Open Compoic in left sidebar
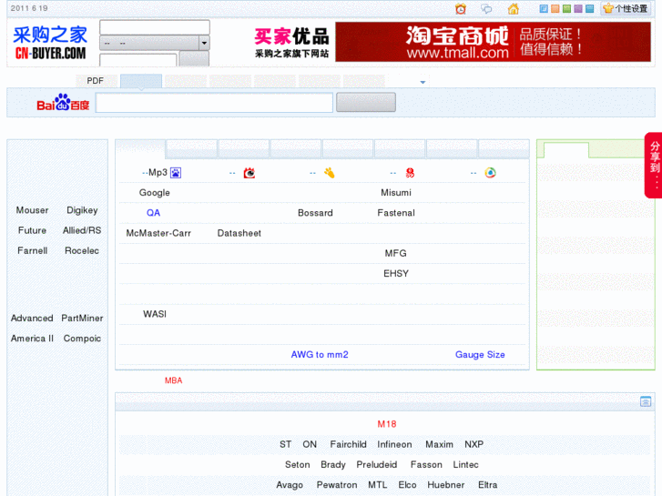The height and width of the screenshot is (496, 662). pyautogui.click(x=82, y=339)
